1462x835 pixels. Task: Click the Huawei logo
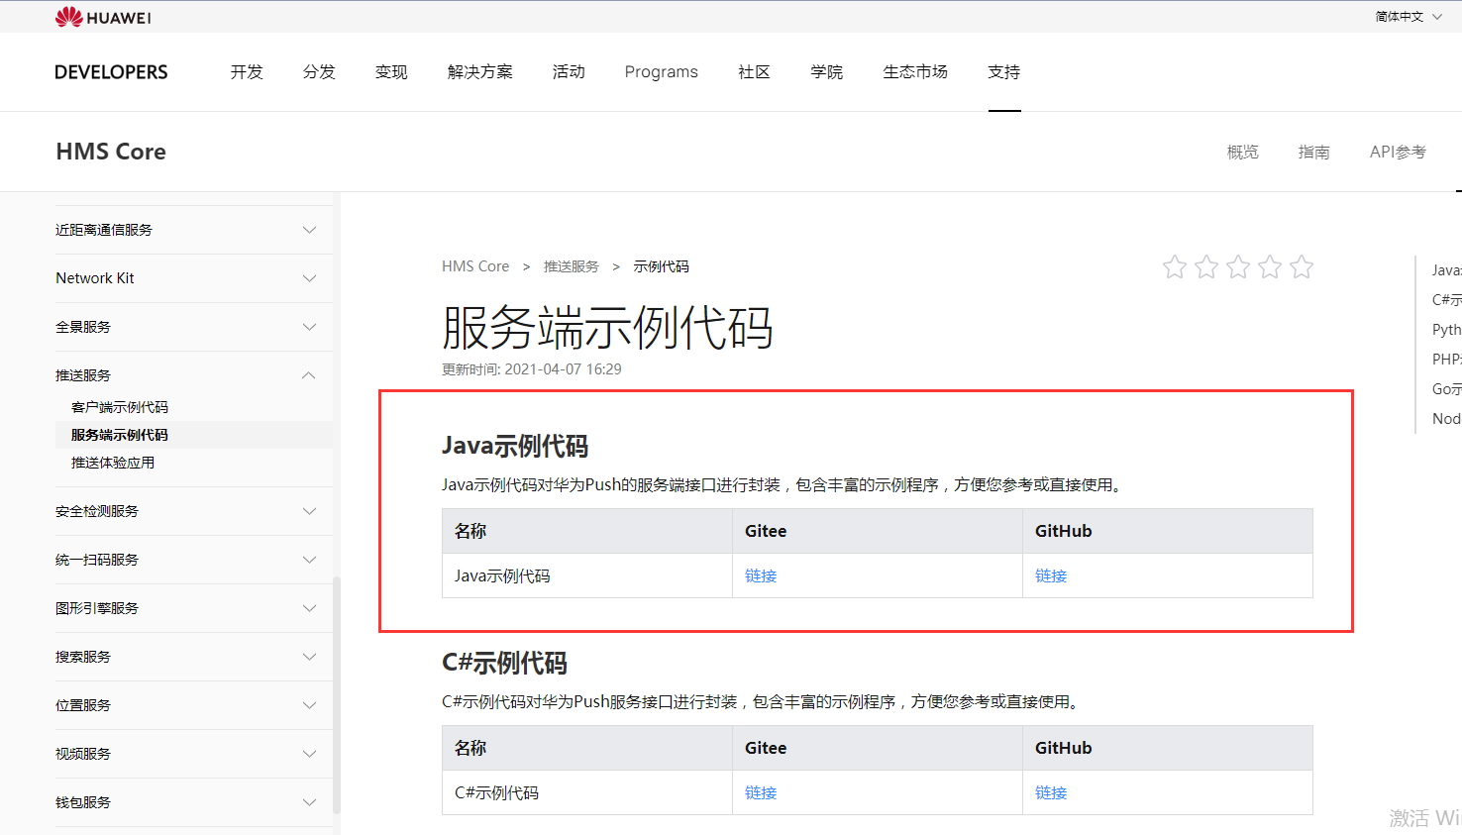[103, 17]
